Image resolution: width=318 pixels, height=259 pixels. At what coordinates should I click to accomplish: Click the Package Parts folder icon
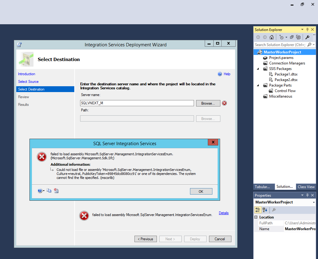[x=265, y=85]
